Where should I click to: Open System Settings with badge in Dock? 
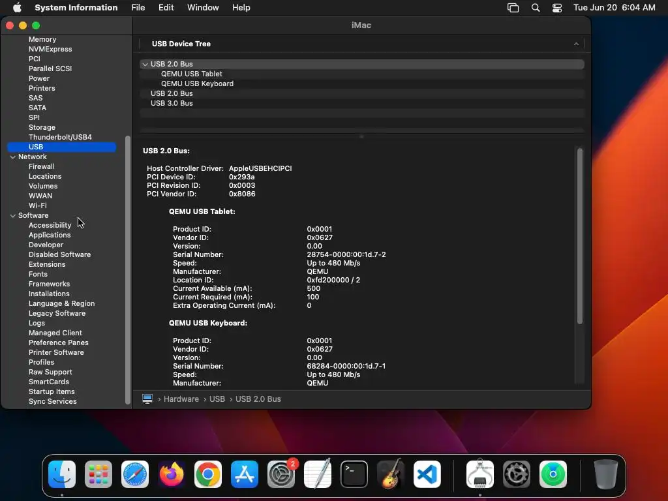coord(281,474)
